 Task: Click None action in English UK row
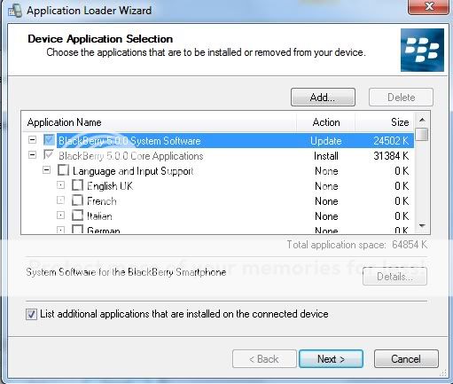point(326,186)
